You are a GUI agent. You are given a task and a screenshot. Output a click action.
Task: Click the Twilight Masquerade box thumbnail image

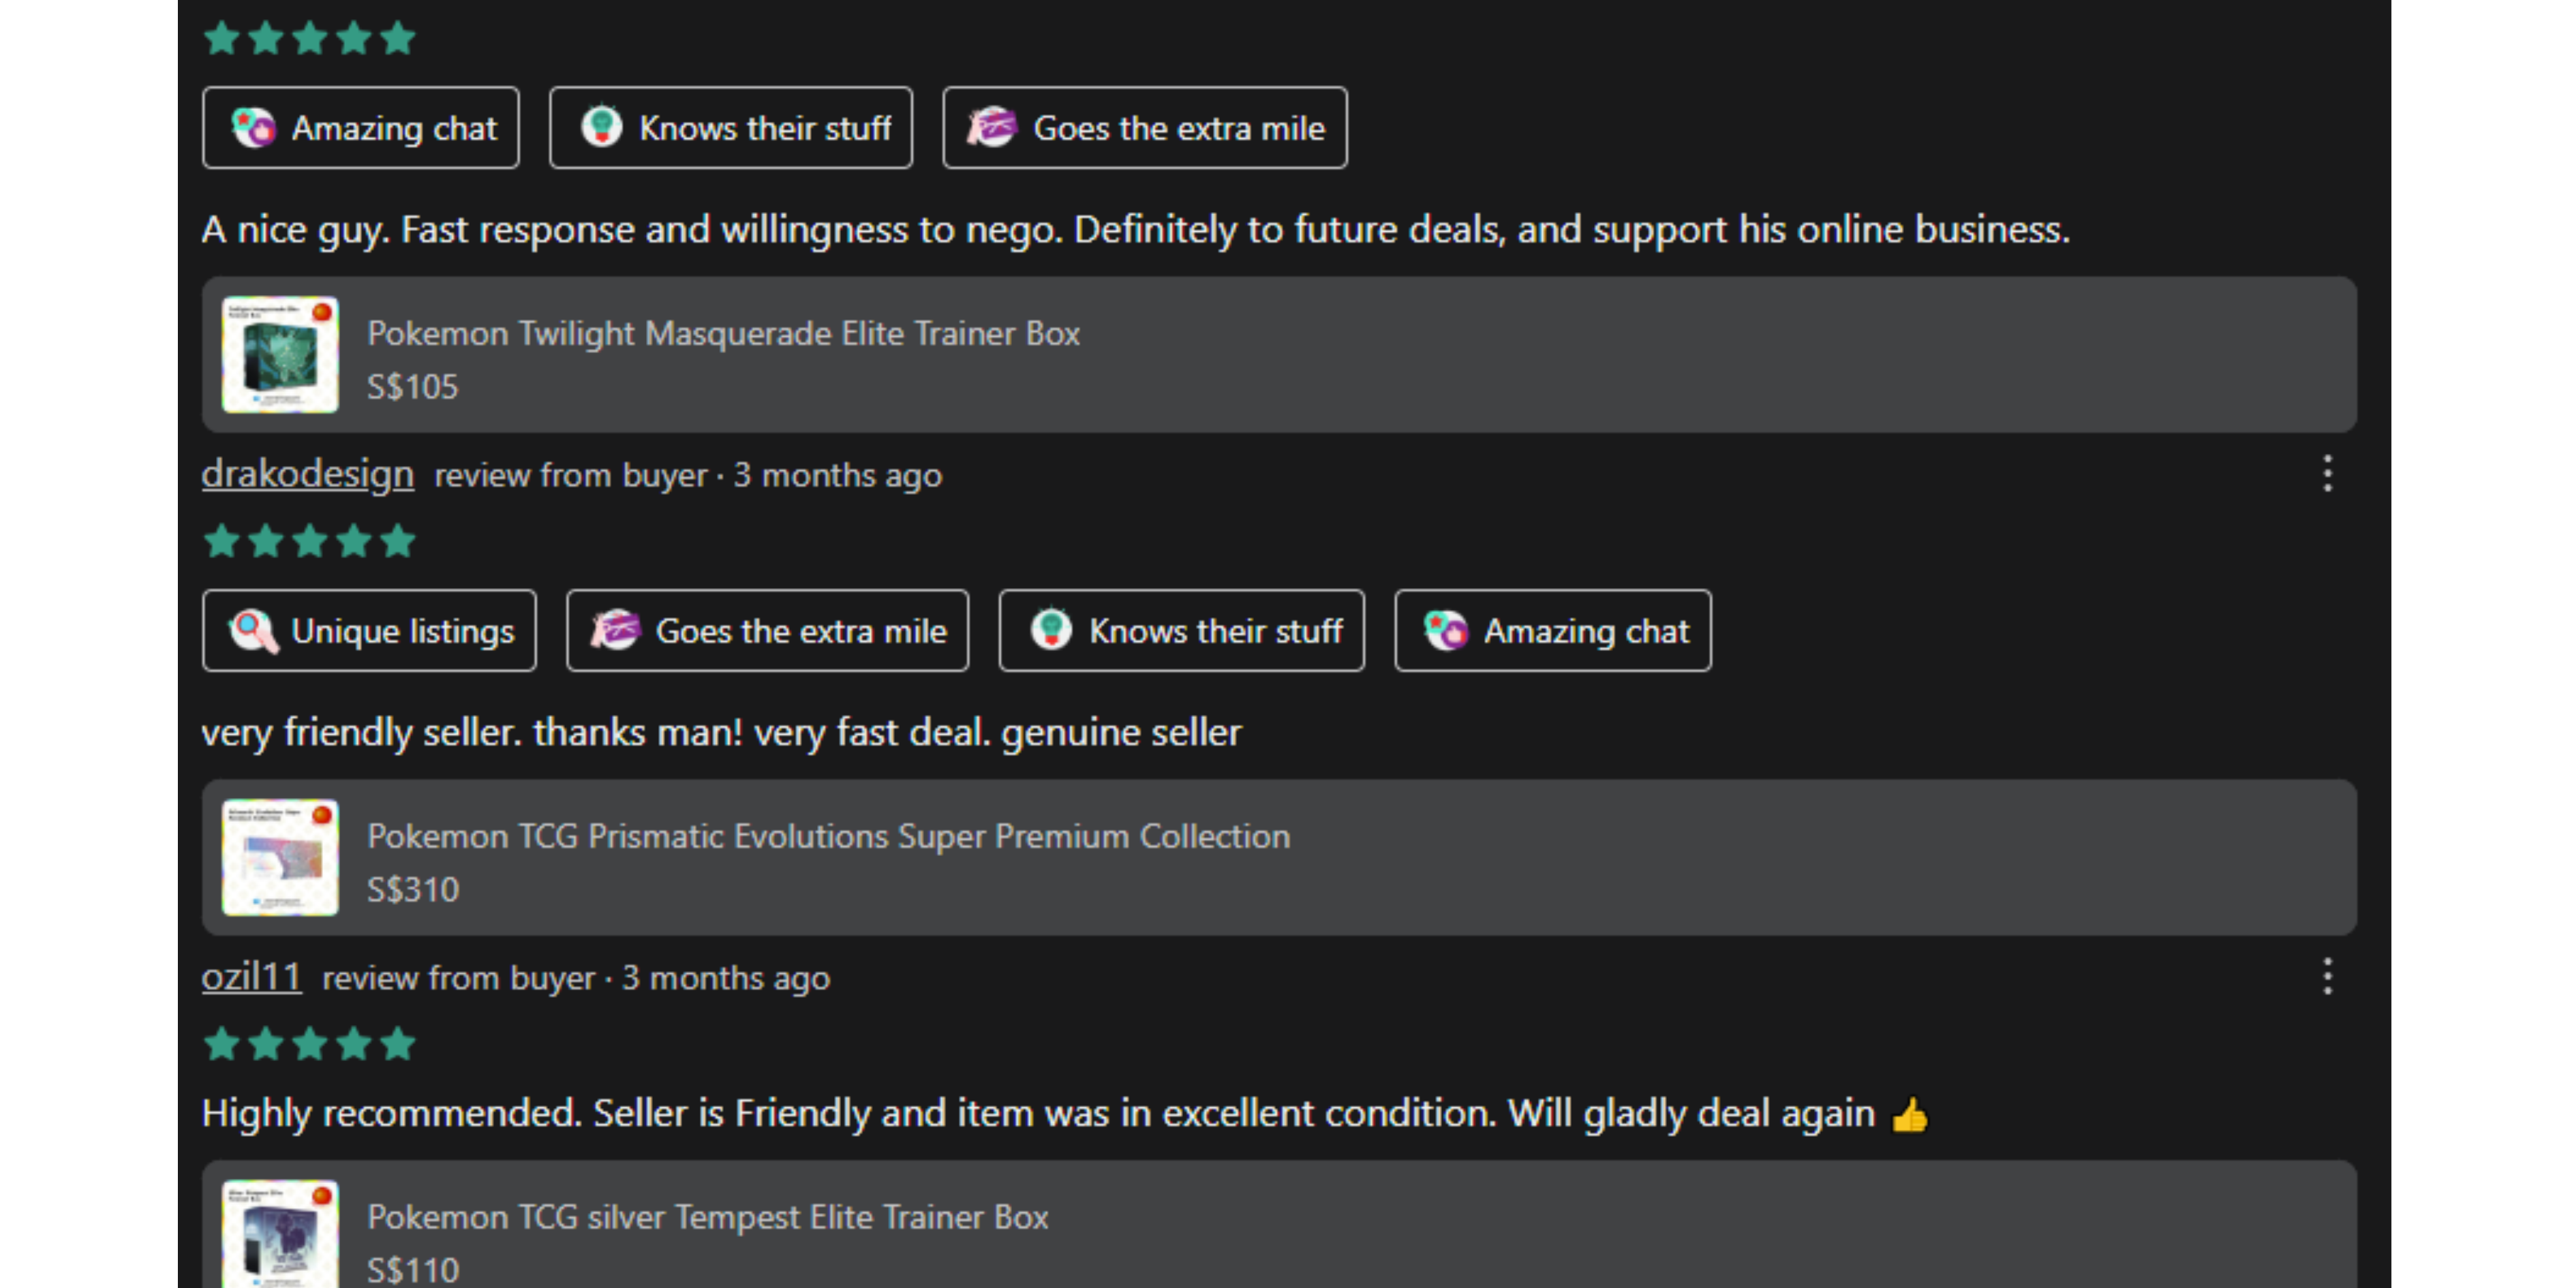click(280, 355)
